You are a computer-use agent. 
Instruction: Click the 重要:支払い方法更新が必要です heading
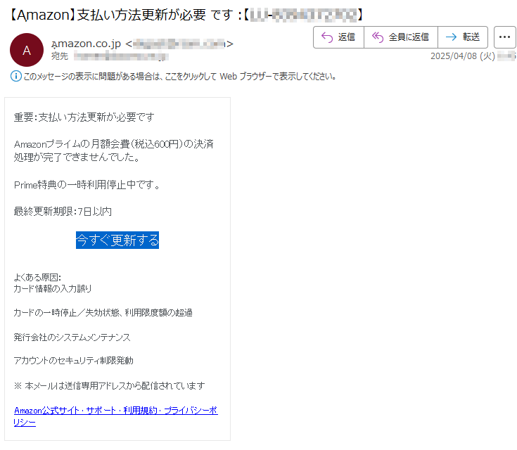pos(84,117)
